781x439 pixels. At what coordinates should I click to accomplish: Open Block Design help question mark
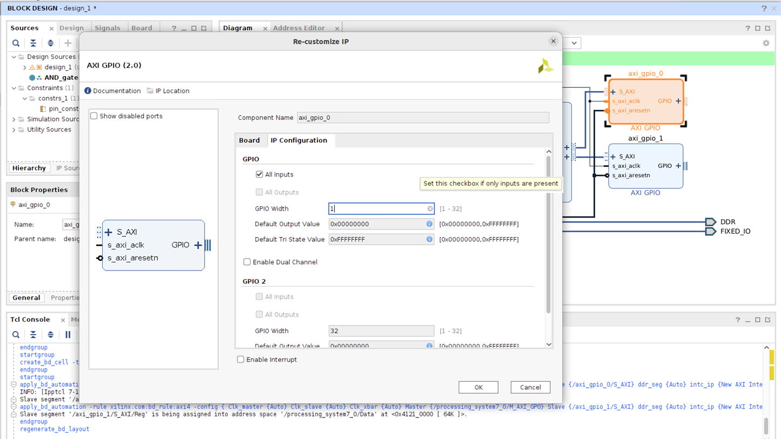tap(764, 9)
